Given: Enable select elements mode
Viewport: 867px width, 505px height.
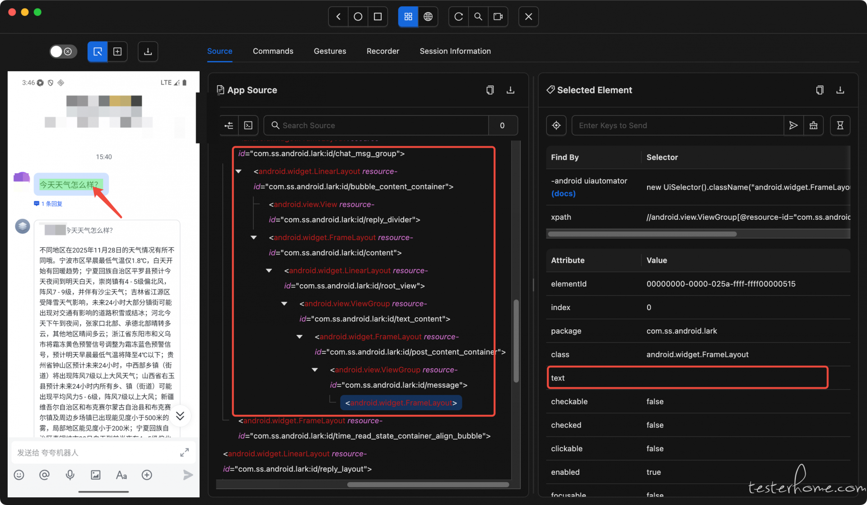Looking at the screenshot, I should point(98,51).
